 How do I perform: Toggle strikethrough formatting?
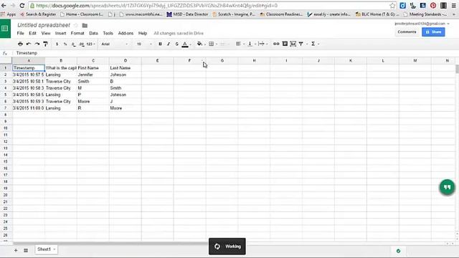[x=176, y=44]
